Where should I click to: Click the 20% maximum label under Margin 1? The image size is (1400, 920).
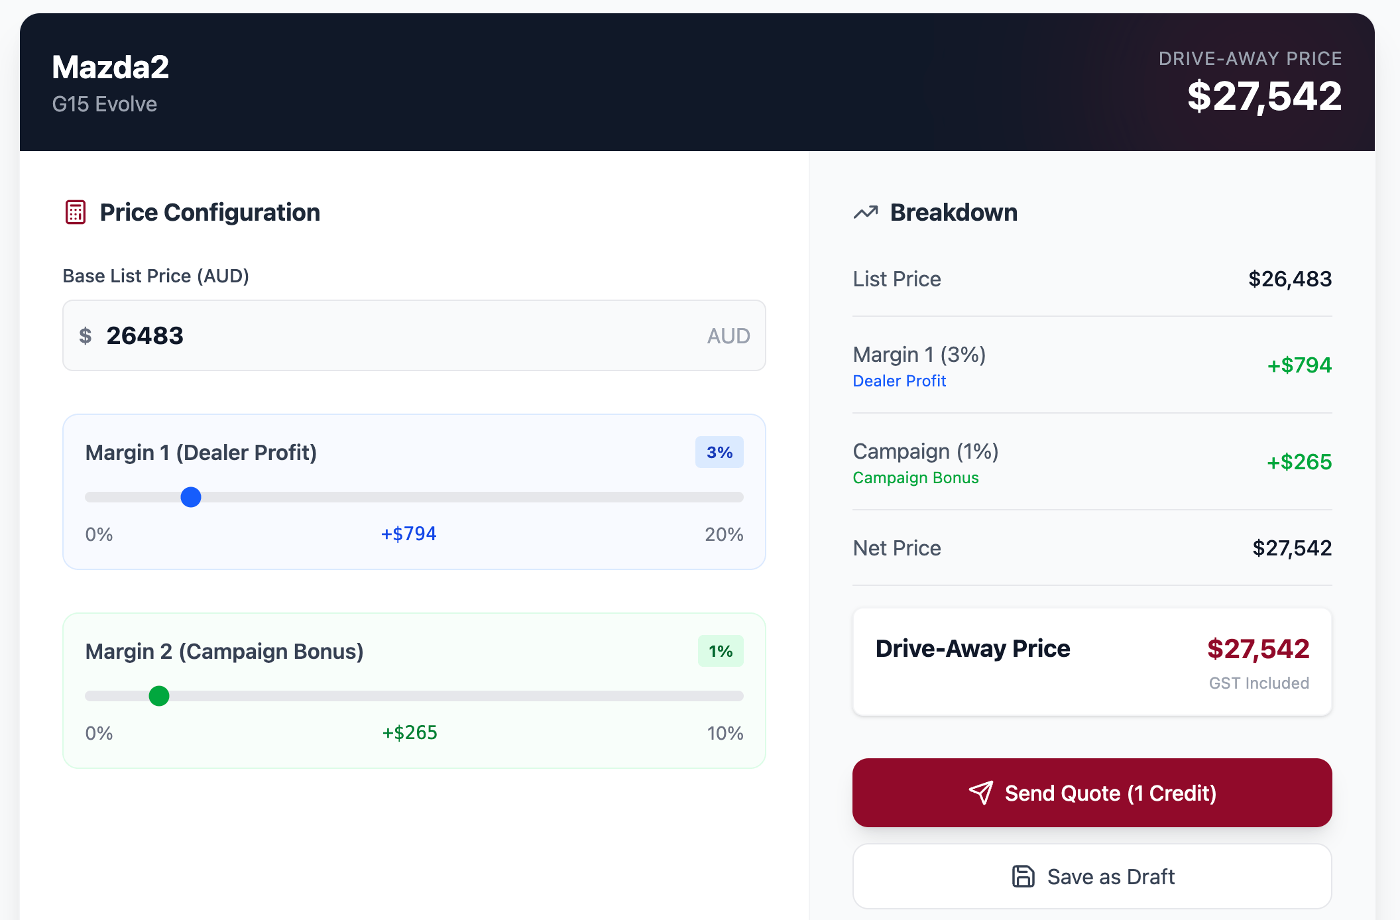point(724,534)
